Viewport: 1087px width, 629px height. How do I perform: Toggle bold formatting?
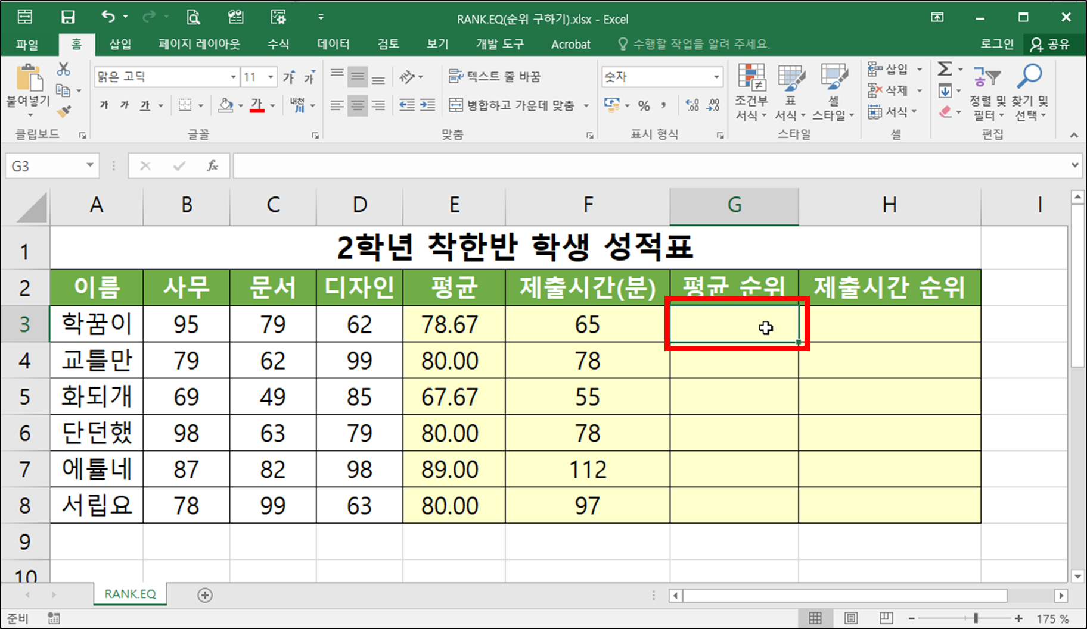pos(104,105)
